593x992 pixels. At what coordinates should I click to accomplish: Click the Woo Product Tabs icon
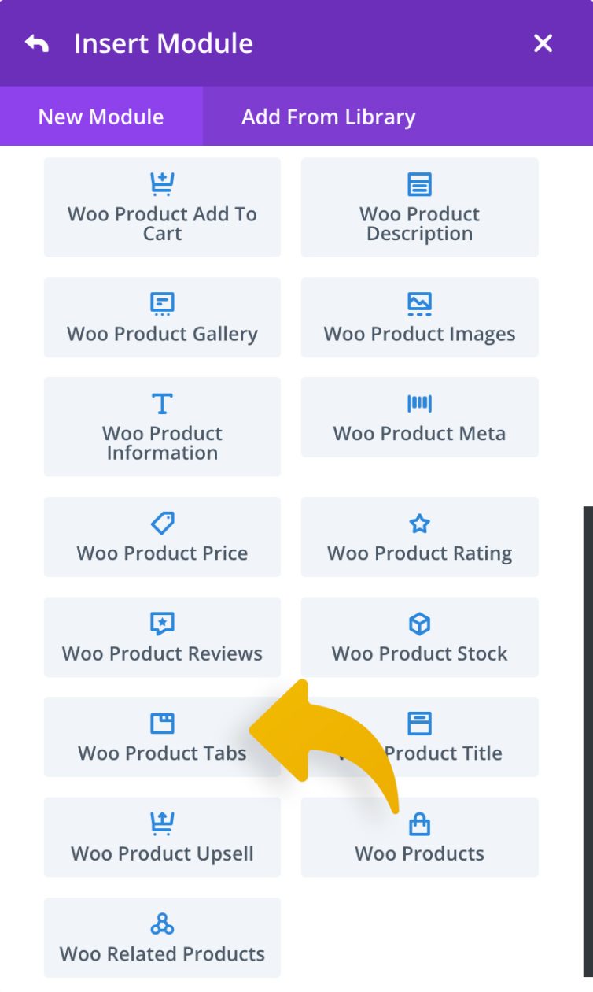coord(162,723)
